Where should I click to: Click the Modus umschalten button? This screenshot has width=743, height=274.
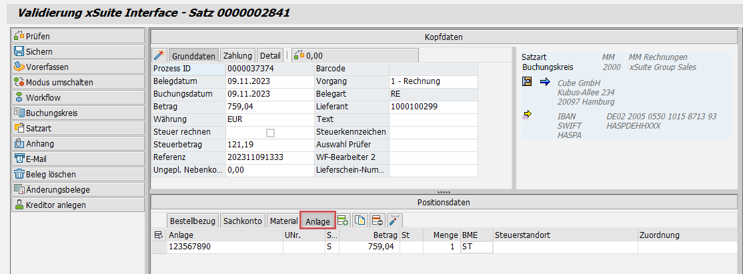click(78, 82)
